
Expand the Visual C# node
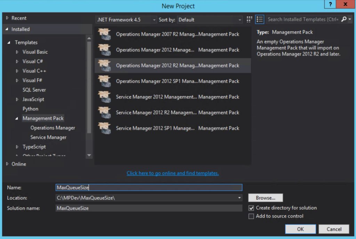(17, 61)
